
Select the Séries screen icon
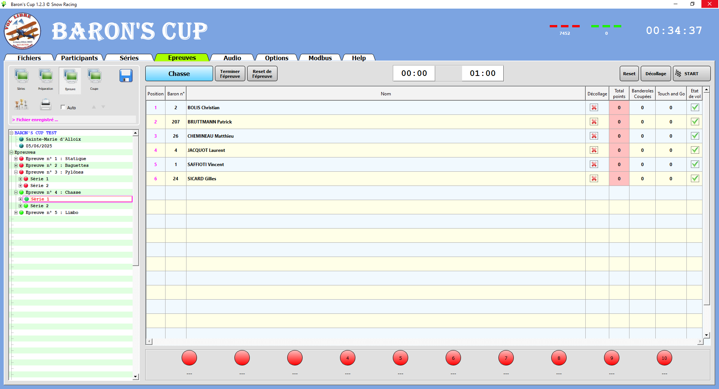tap(21, 77)
